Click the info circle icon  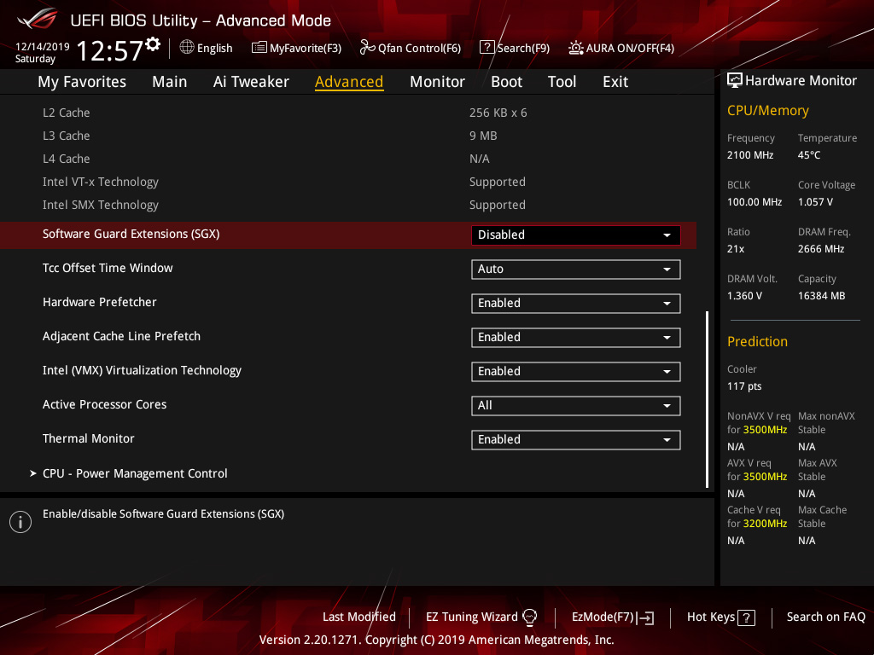20,522
